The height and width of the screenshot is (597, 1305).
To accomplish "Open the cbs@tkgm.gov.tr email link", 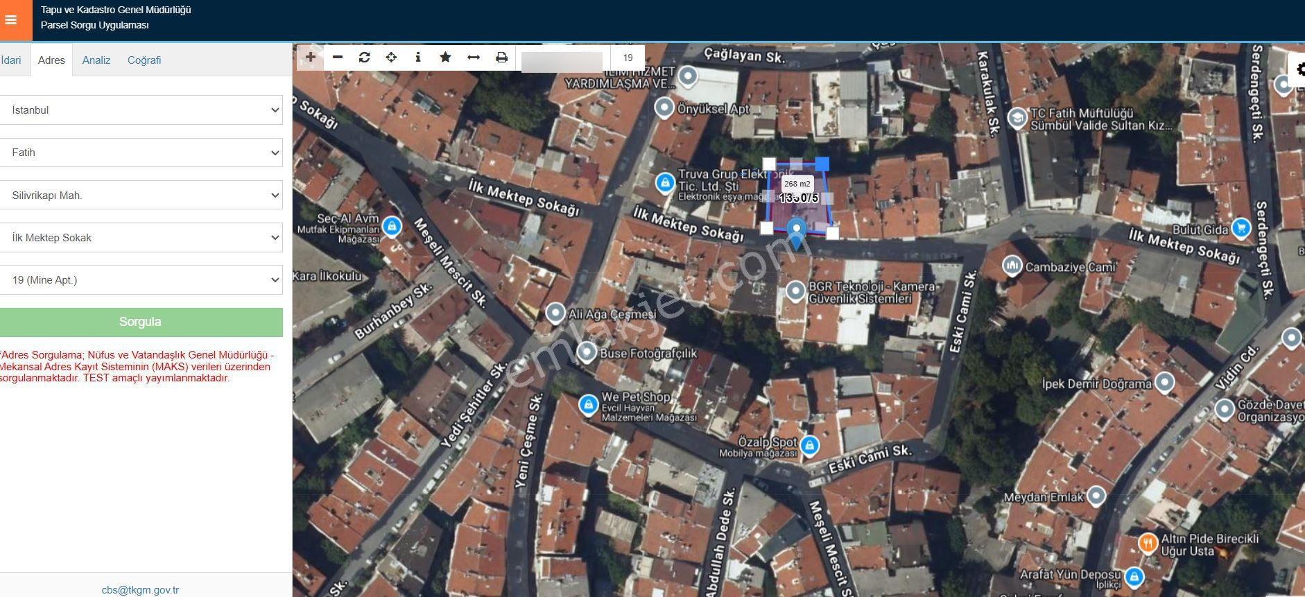I will 140,590.
